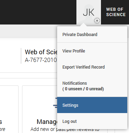Open Notifications (0 unseen / 0 unread)

[x=92, y=86]
